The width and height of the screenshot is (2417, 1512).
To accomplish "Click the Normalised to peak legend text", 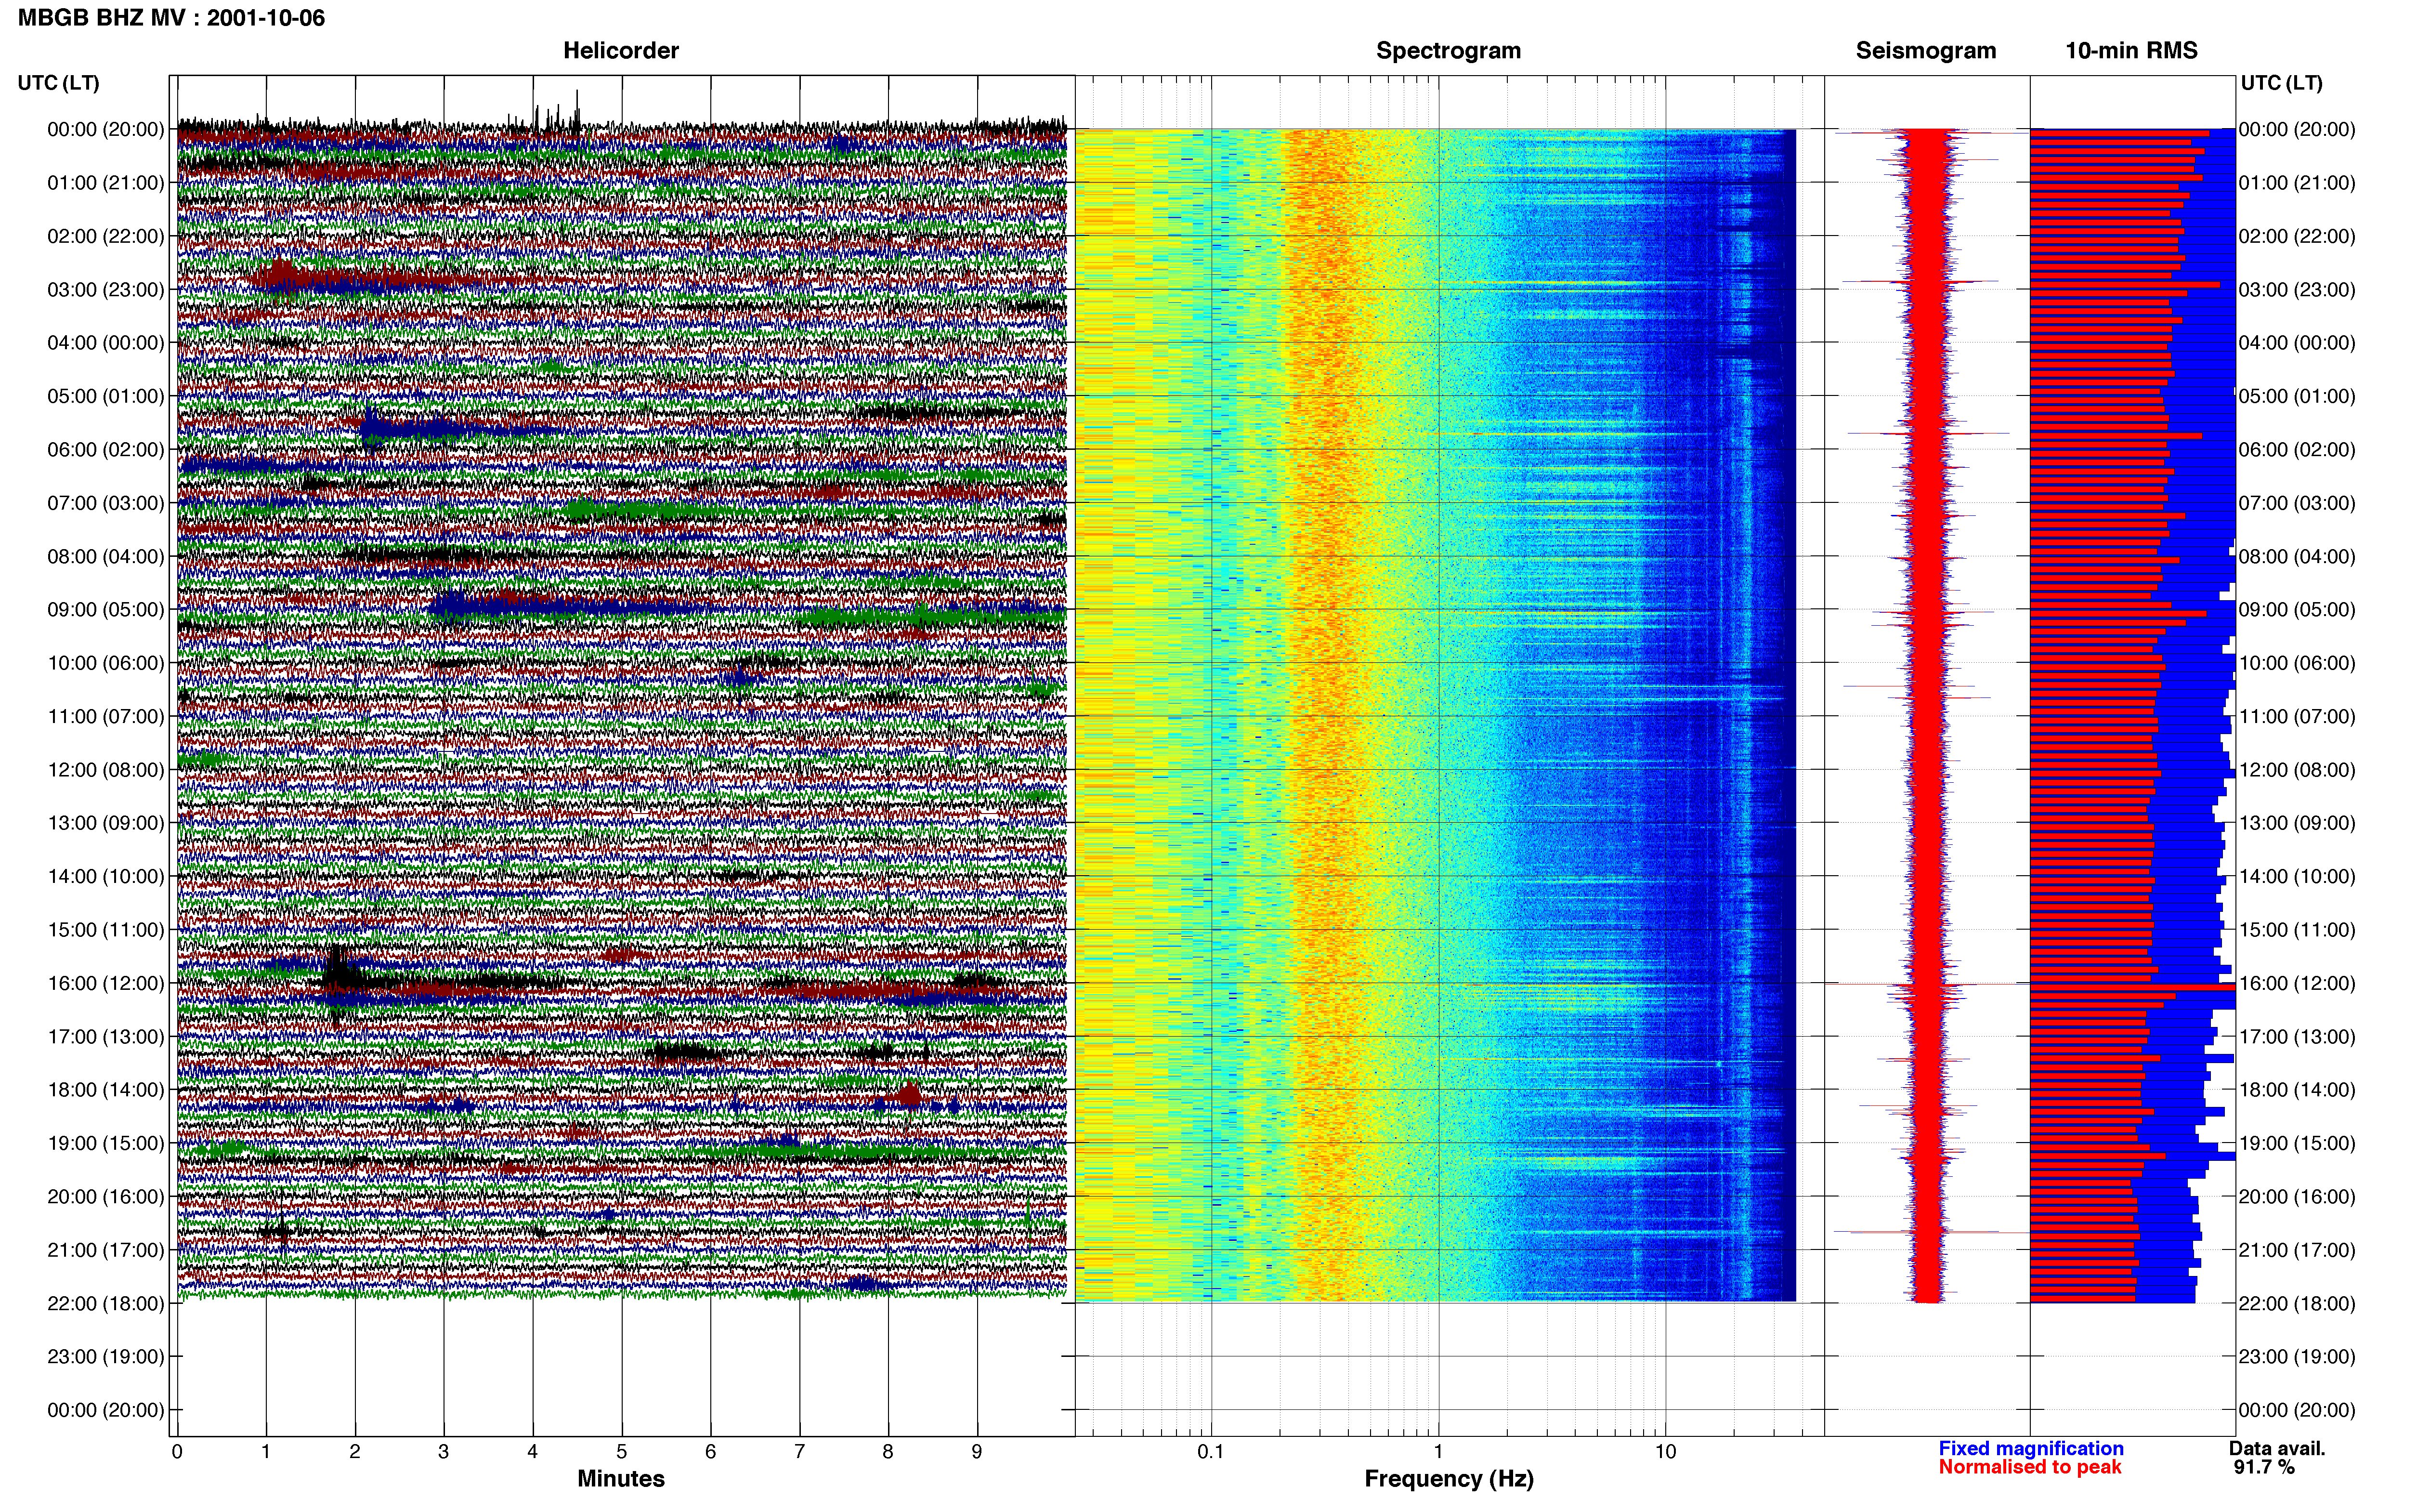I will coord(2029,1467).
